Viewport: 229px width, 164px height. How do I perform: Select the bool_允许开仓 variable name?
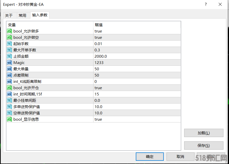coord(26,88)
